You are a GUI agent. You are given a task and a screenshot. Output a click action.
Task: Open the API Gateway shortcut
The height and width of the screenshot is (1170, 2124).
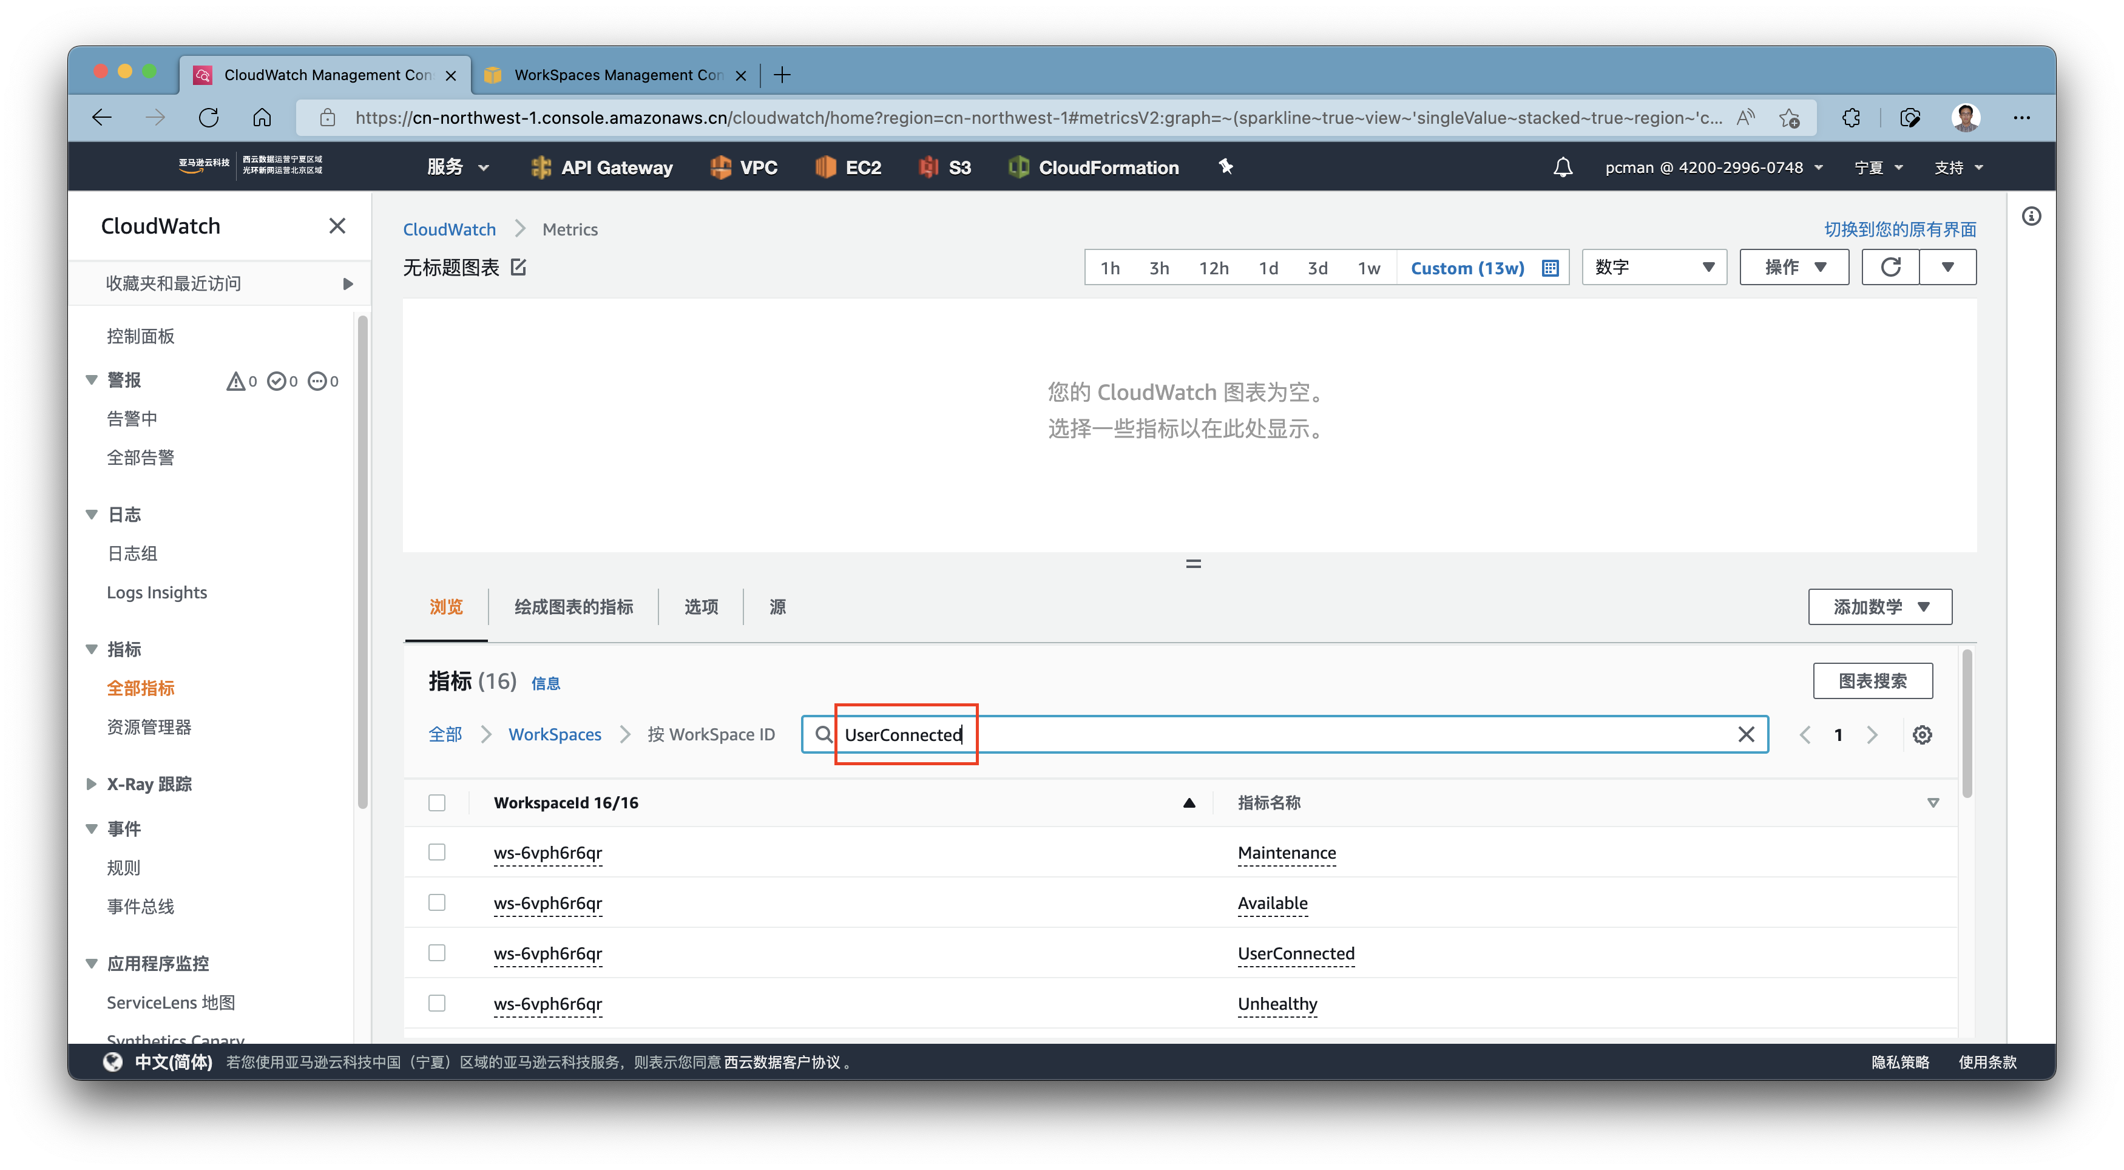pos(602,167)
